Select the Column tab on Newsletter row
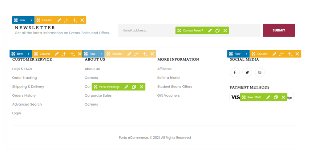 coord(45,20)
